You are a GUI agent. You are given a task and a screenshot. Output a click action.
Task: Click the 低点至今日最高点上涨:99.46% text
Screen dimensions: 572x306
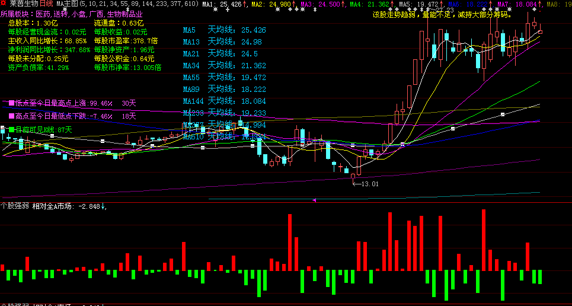(64, 103)
